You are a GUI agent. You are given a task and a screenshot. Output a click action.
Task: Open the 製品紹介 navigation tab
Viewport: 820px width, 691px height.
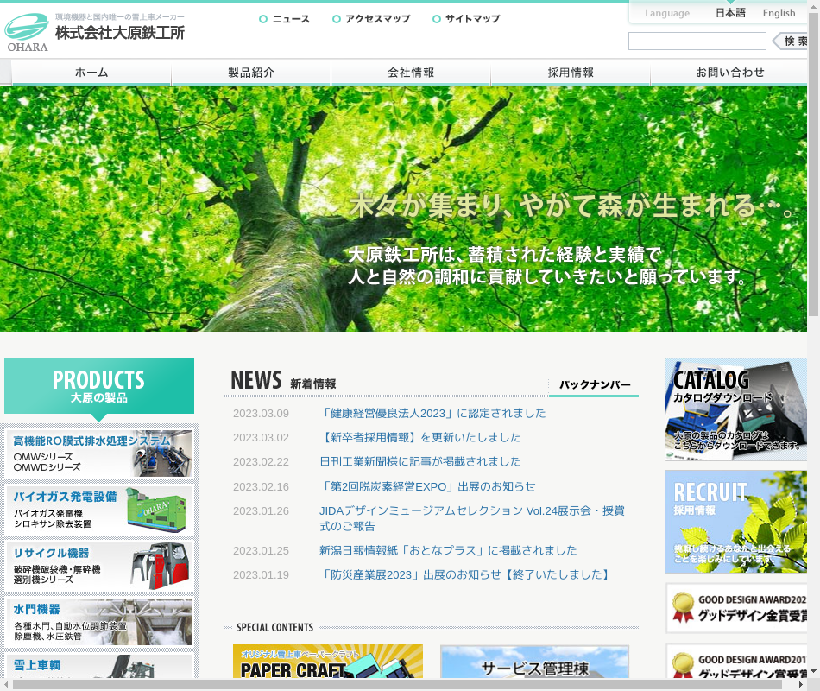(x=251, y=73)
